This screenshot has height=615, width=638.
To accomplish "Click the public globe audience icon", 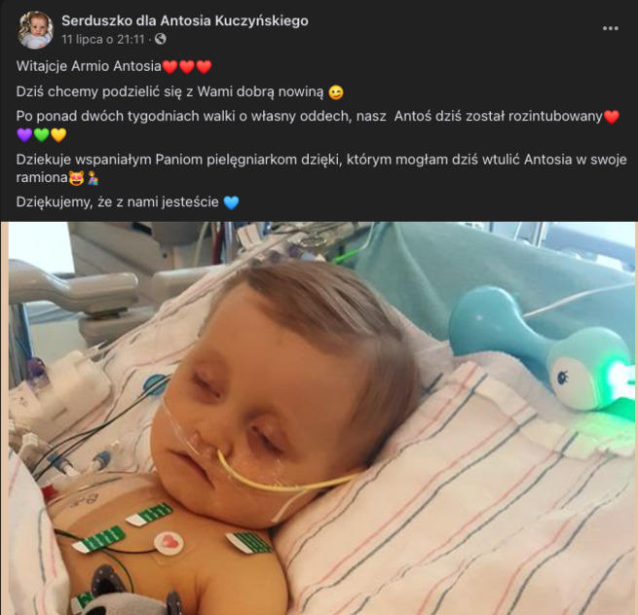I will 161,39.
